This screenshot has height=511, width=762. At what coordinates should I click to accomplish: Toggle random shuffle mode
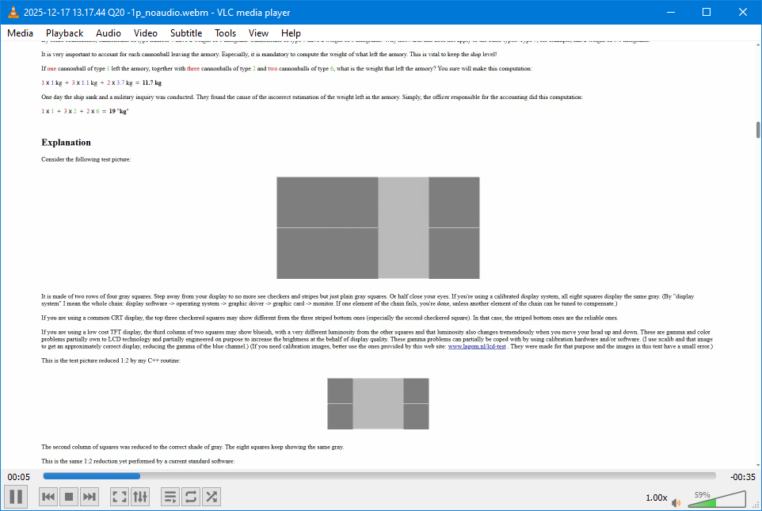coord(211,497)
